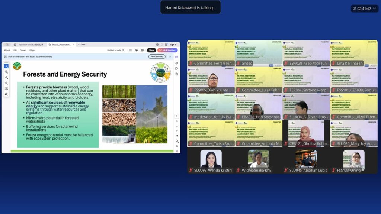Select the arrow selection tool in Acrobat
Viewport: 381px width, 214px height.
click(x=6, y=66)
